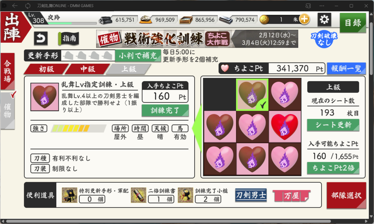Click the 強さ strength gauge bar

coord(79,128)
